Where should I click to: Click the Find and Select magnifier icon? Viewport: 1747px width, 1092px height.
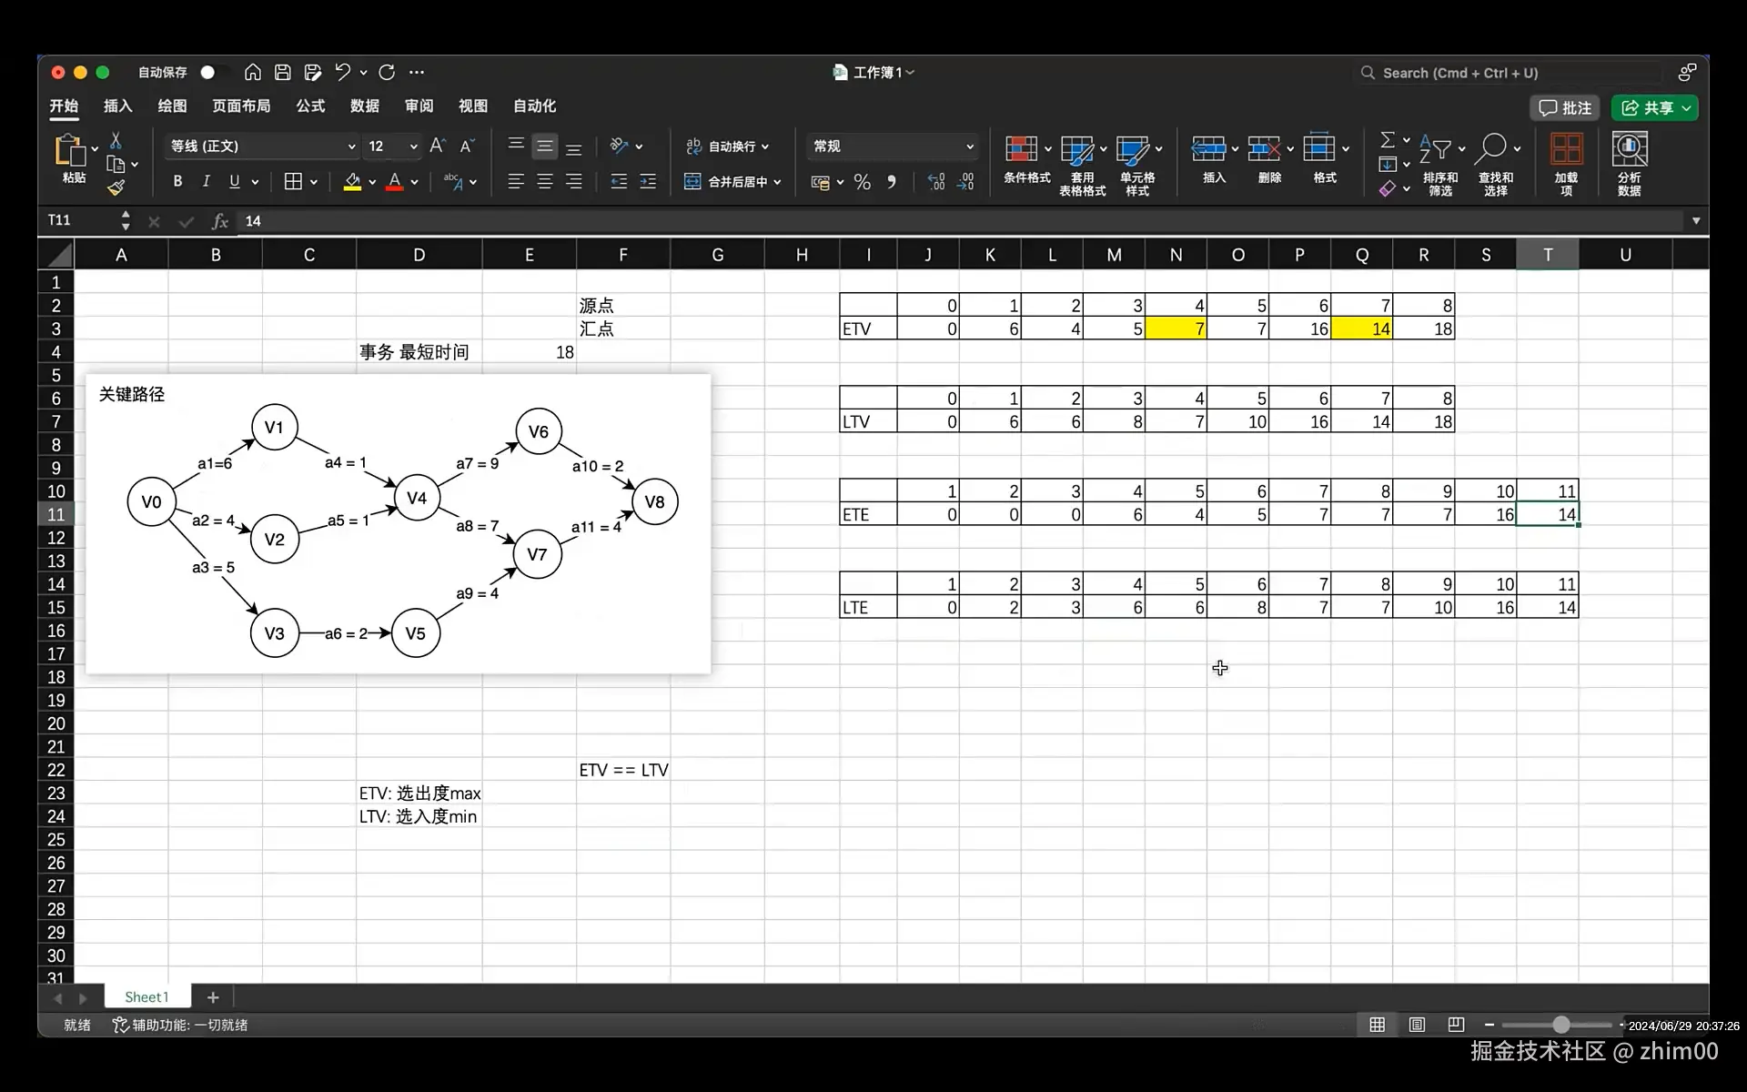pyautogui.click(x=1491, y=147)
